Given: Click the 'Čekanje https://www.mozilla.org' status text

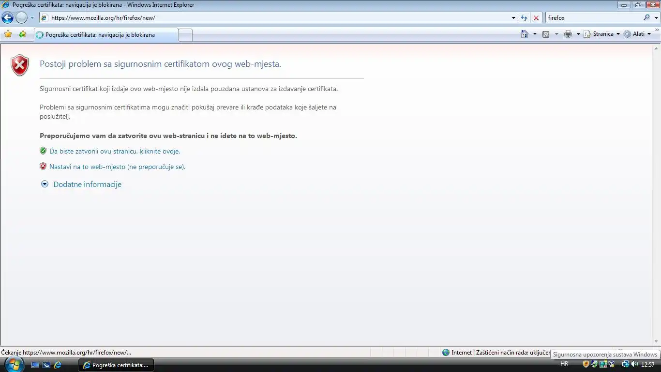Looking at the screenshot, I should (66, 352).
